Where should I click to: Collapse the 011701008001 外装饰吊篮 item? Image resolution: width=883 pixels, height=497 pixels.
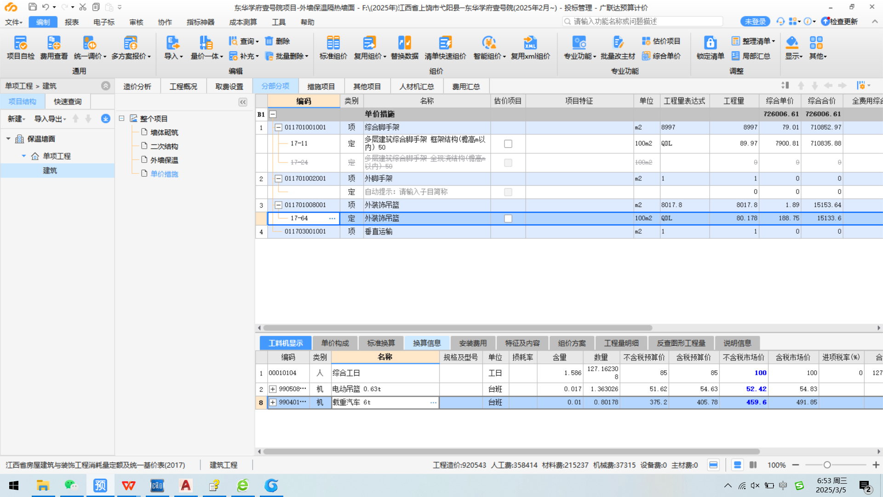[x=278, y=205]
